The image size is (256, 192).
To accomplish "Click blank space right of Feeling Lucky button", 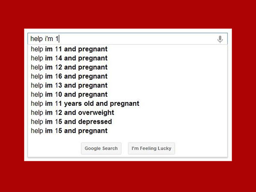I will [x=201, y=148].
